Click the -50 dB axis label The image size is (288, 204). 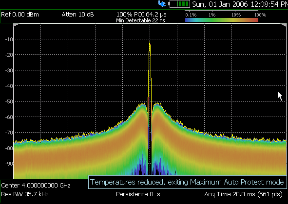point(9,102)
